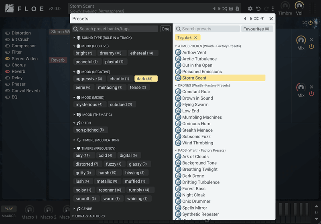Screen dimensions: 321x224
Task: Click the save preset floppy icon
Action: (x=231, y=8)
